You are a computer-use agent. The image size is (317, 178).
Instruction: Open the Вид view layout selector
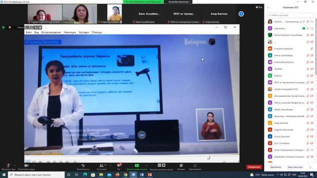(259, 7)
